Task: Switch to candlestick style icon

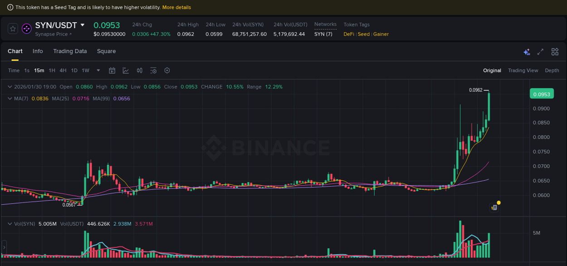Action: click(139, 70)
